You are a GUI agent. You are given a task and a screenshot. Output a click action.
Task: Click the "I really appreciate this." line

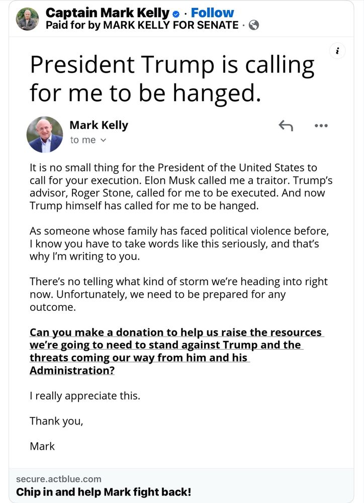point(85,396)
